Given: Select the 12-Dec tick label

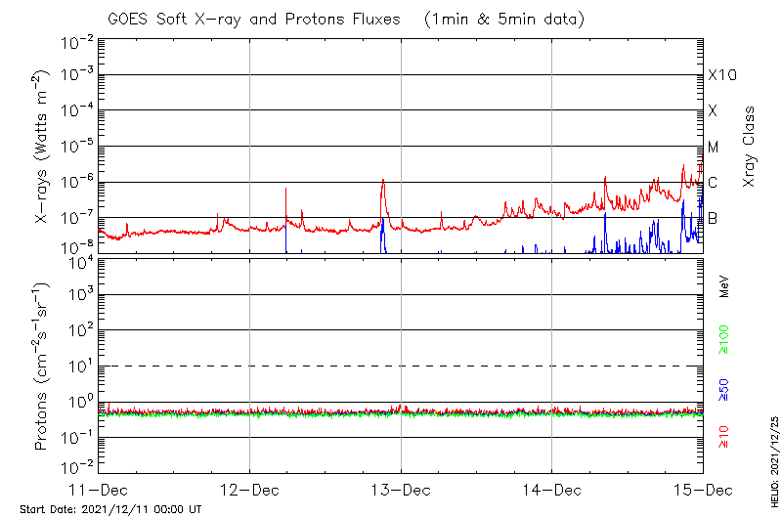Looking at the screenshot, I should point(249,489).
